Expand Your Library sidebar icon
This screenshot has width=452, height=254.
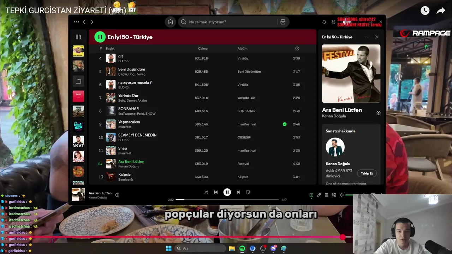point(78,37)
